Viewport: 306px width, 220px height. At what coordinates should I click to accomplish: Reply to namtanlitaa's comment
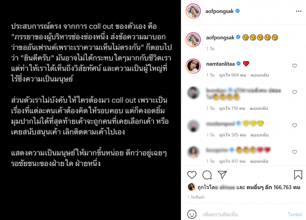click(x=260, y=75)
